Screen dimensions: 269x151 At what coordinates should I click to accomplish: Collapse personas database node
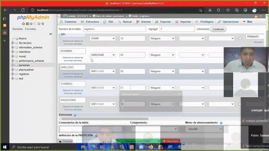[13, 65]
